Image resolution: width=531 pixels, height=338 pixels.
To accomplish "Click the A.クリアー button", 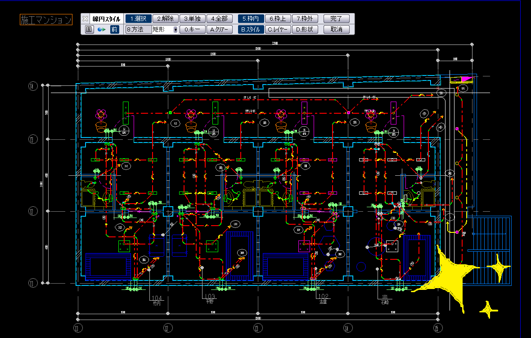I will (220, 30).
